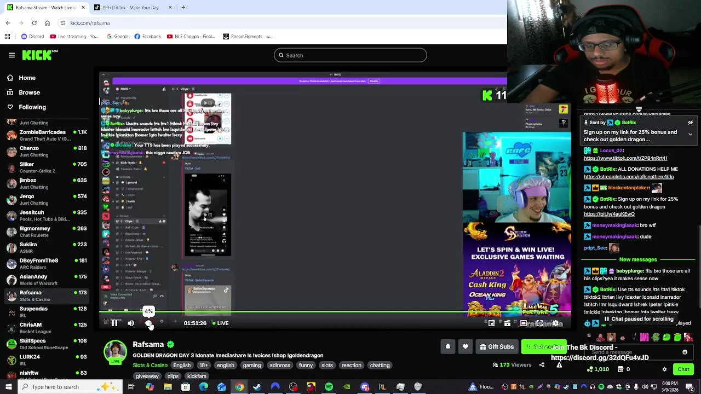
Task: Switch to the Rafsama Stream browser tab
Action: coord(47,8)
